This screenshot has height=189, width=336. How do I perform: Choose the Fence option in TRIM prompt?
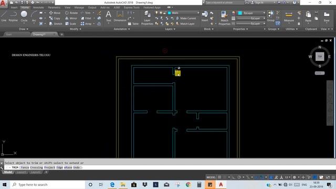[25, 167]
